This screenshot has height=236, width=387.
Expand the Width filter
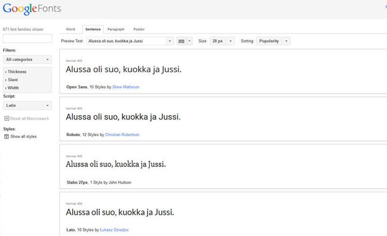coord(12,88)
